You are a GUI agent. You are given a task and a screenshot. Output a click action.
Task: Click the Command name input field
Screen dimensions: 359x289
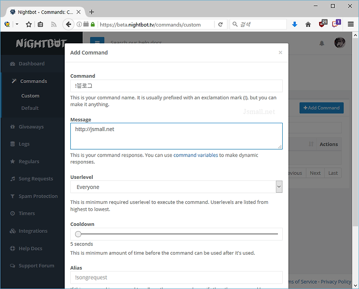coord(177,86)
